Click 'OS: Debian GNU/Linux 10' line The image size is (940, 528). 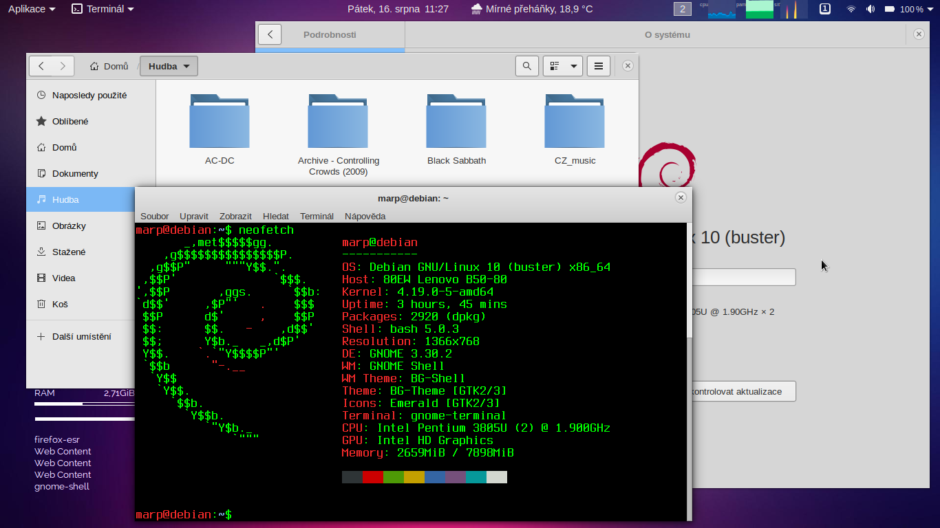click(x=476, y=267)
